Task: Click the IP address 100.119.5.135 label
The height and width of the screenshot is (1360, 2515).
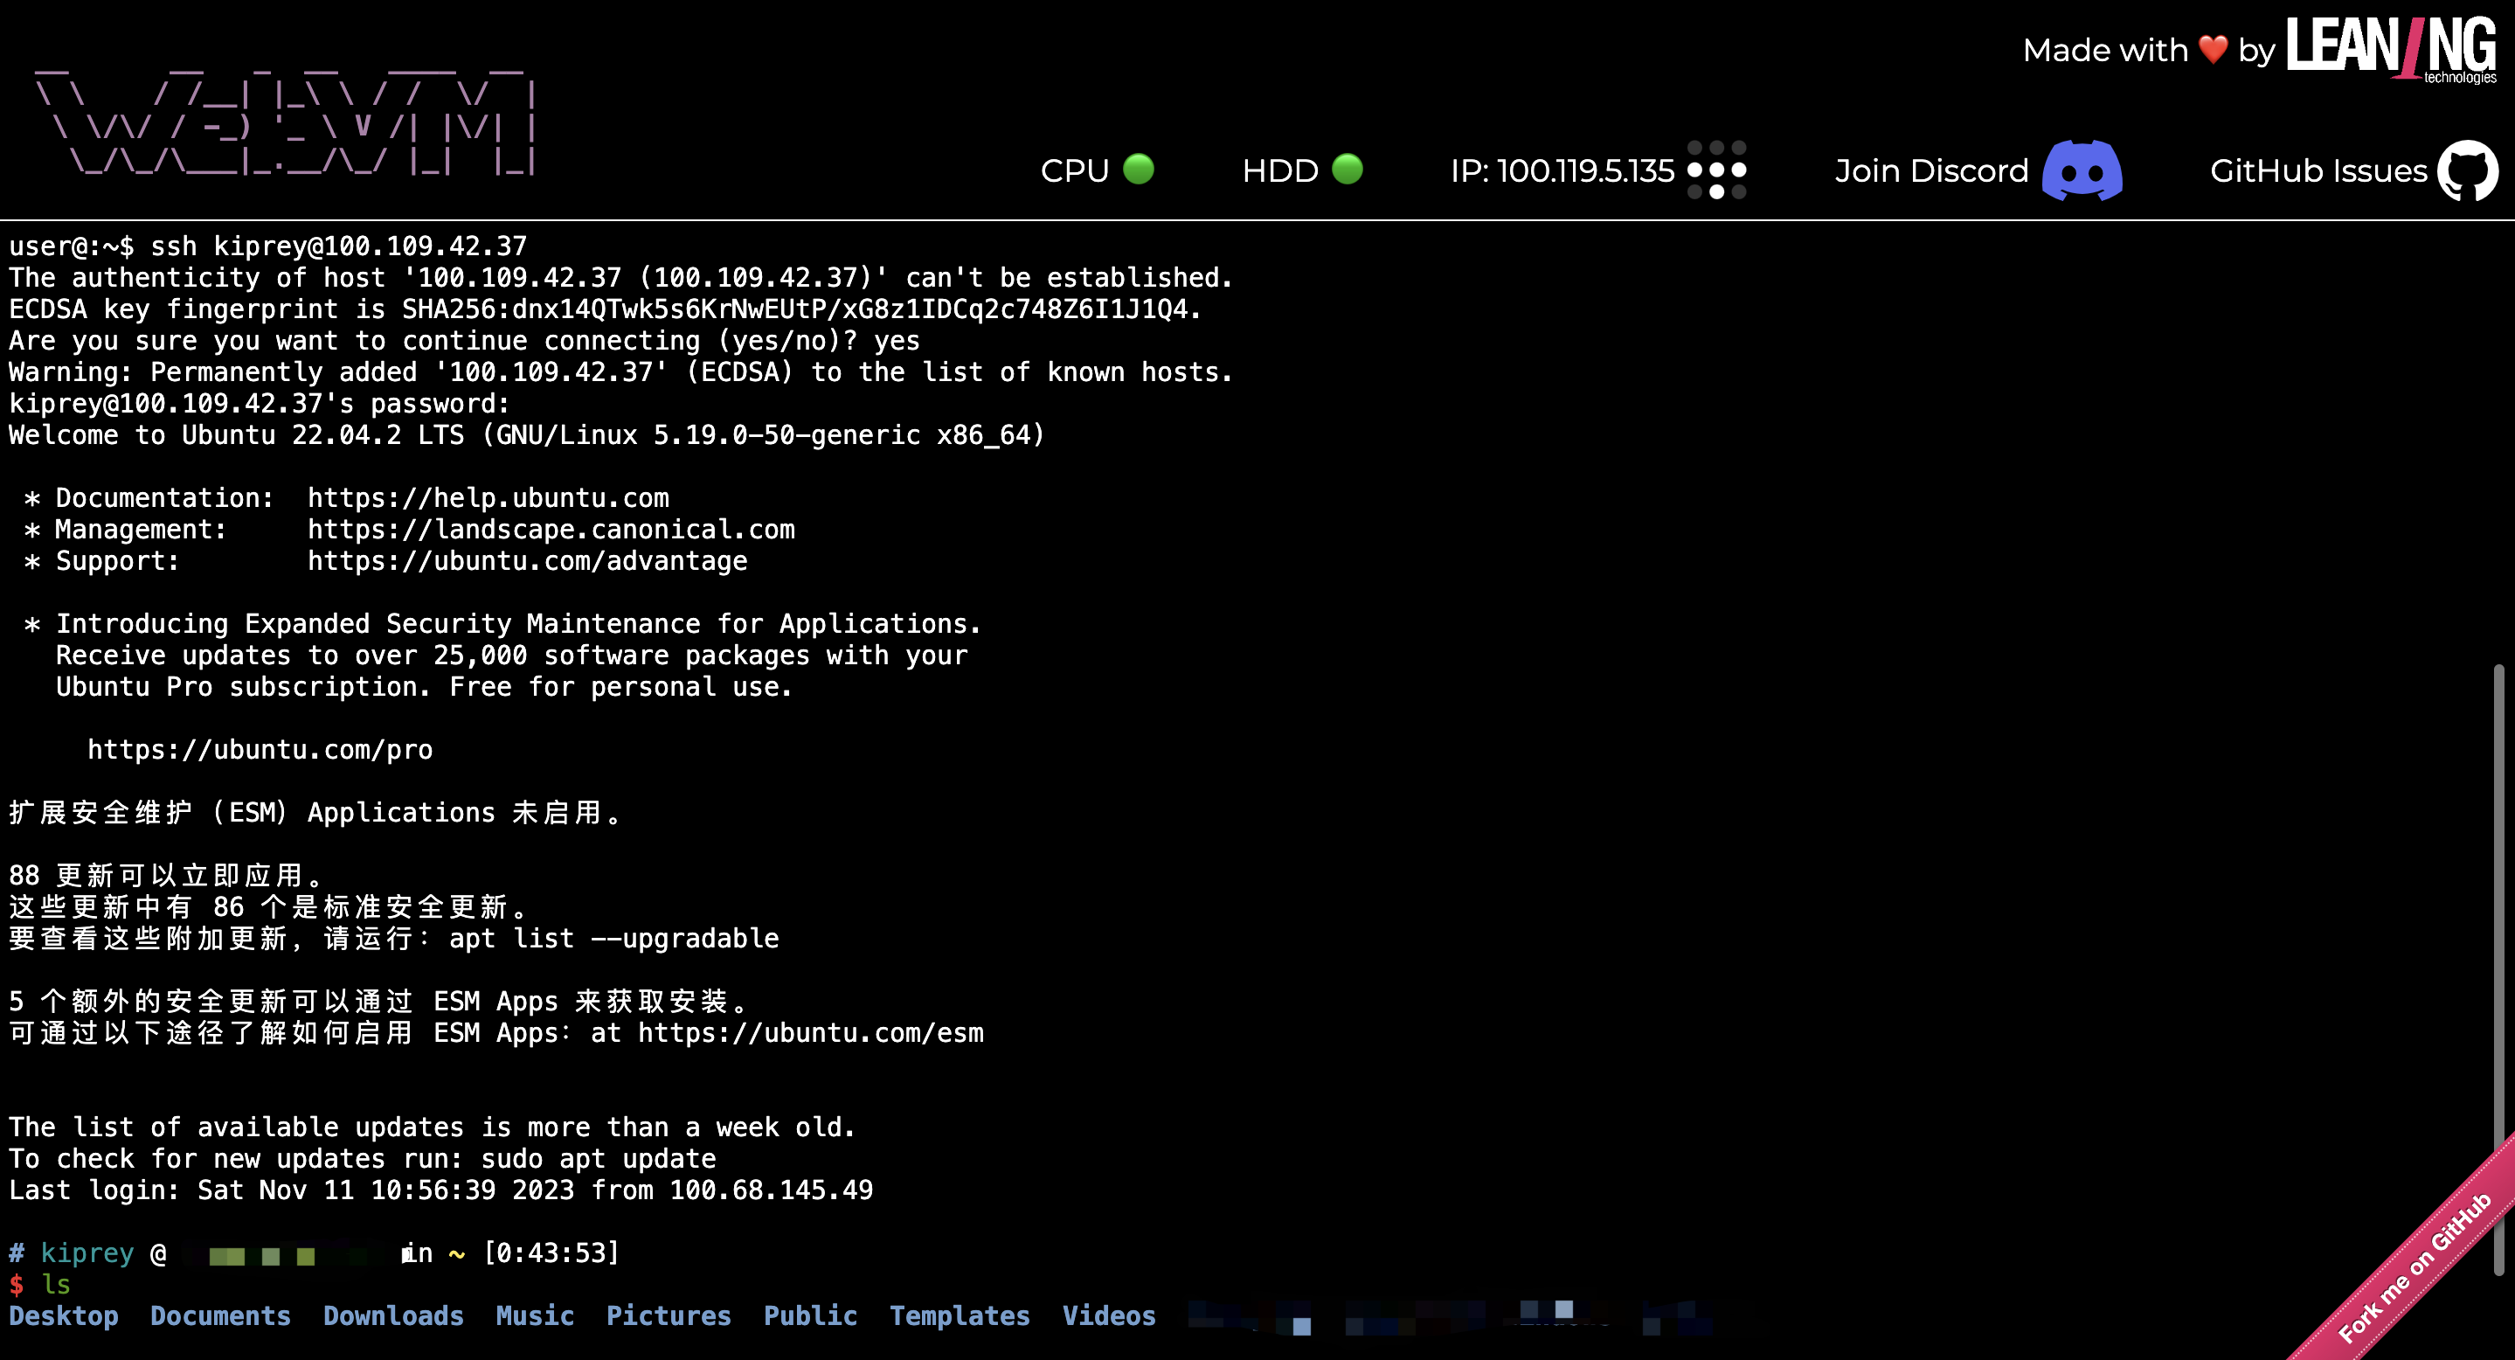Action: click(x=1562, y=170)
